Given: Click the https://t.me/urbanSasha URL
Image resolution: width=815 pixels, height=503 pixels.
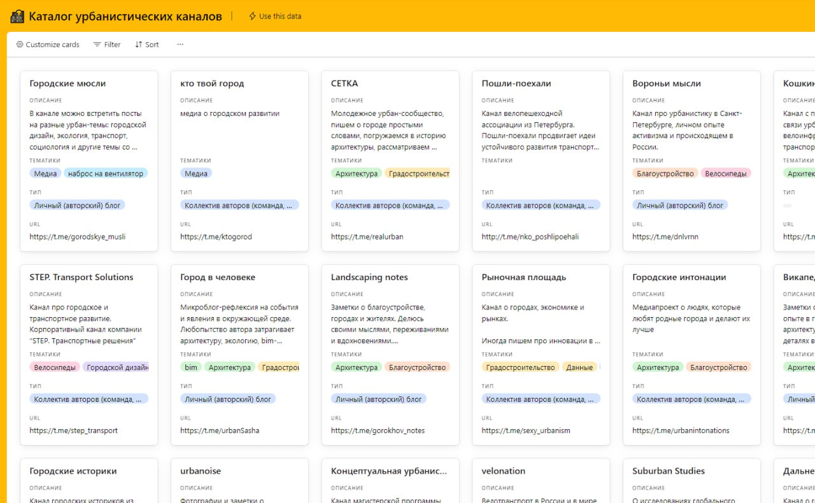Looking at the screenshot, I should (x=220, y=430).
